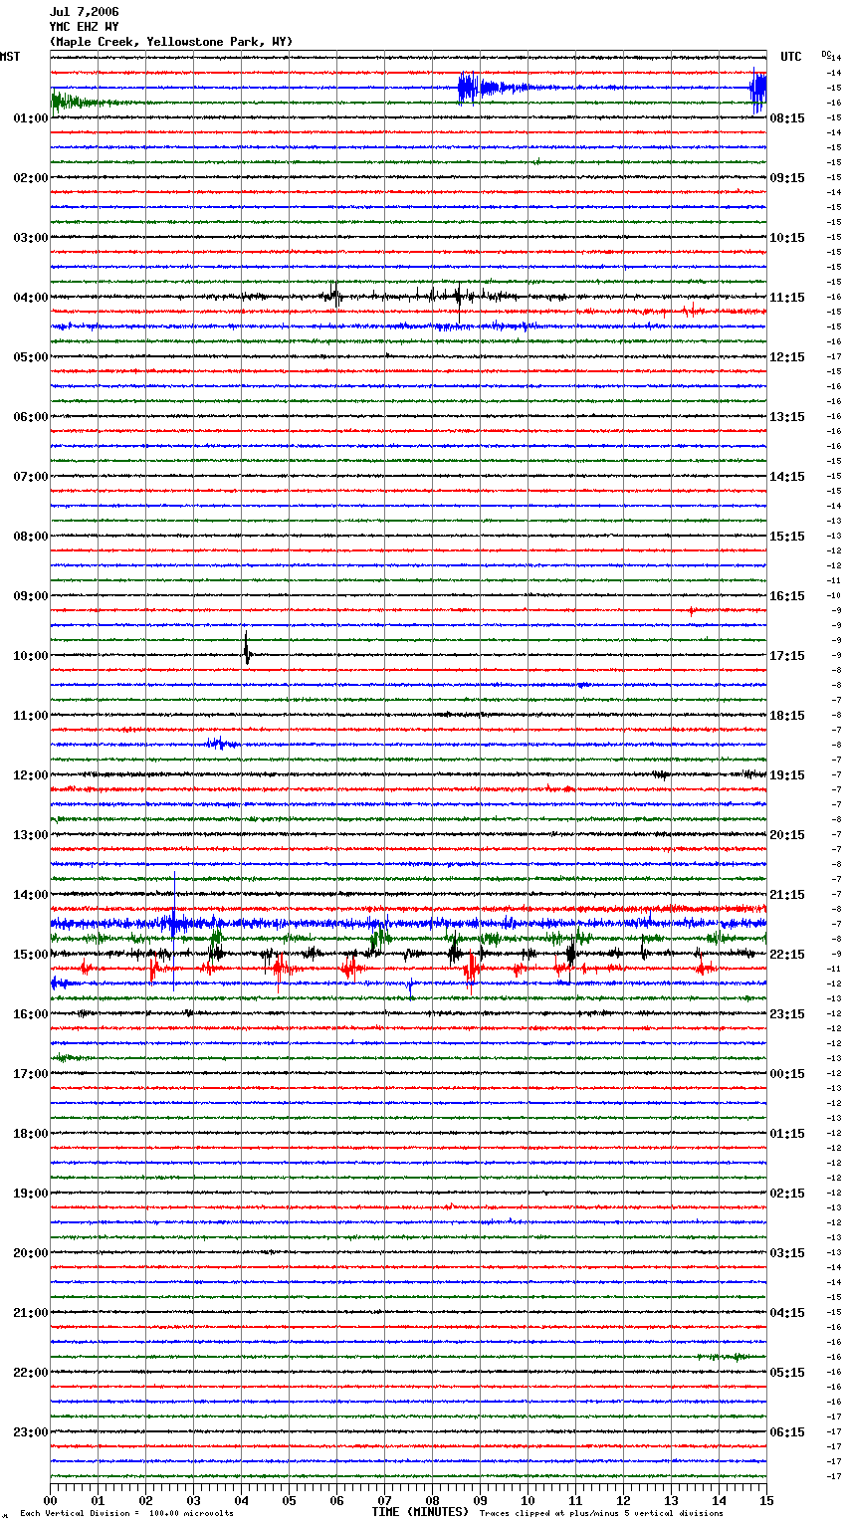846x1527 pixels.
Task: Select the 01:00 MST time label
Action: pos(31,118)
